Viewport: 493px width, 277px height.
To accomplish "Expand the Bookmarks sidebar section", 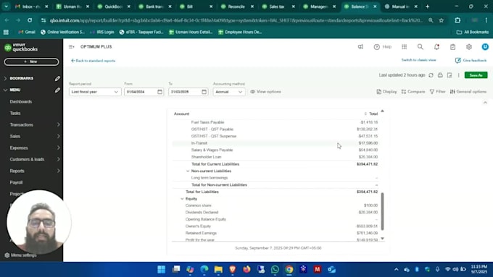I will point(5,78).
